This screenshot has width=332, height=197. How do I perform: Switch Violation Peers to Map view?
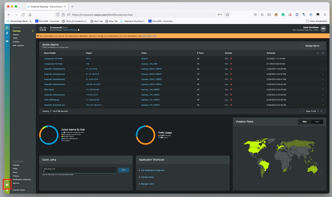(x=304, y=122)
